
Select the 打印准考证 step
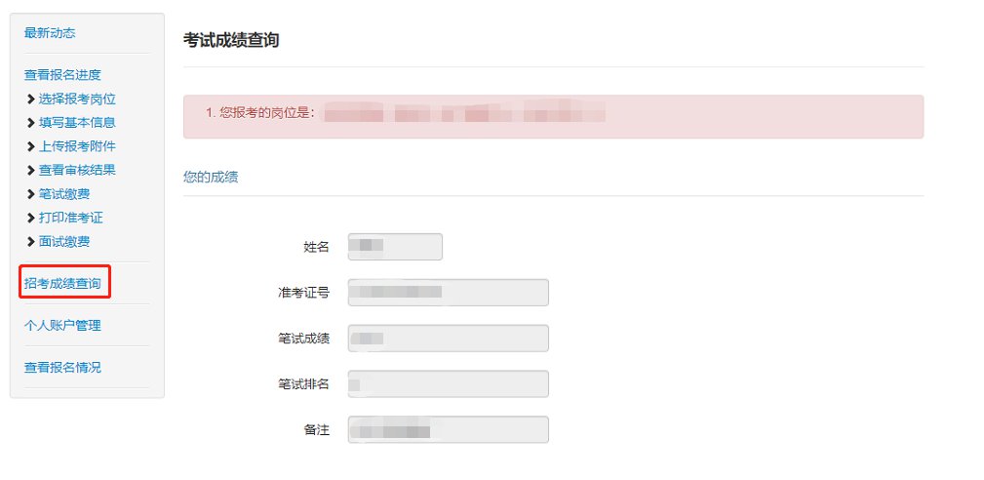[71, 219]
